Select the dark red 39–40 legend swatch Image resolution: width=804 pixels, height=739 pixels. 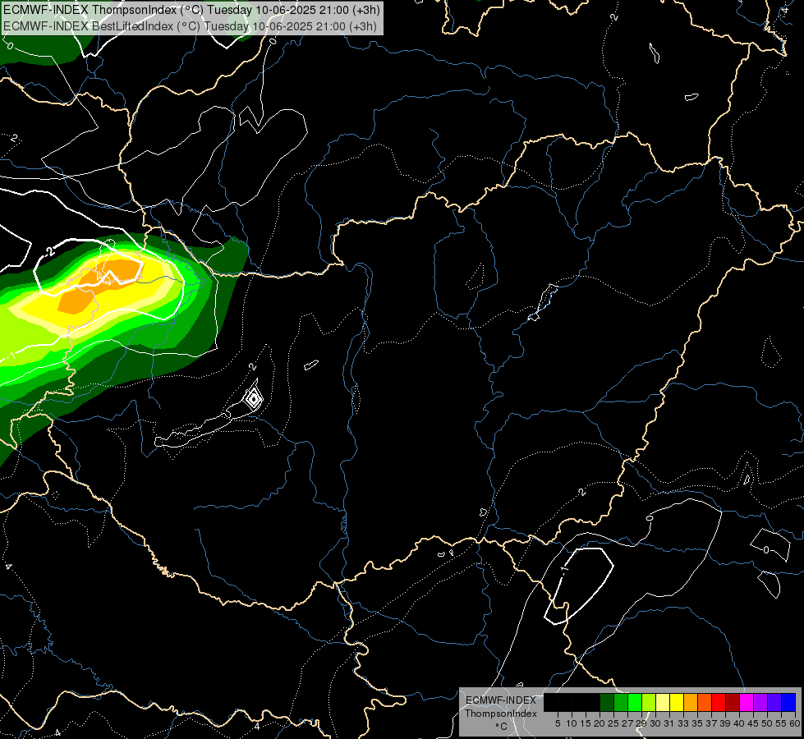pyautogui.click(x=733, y=702)
